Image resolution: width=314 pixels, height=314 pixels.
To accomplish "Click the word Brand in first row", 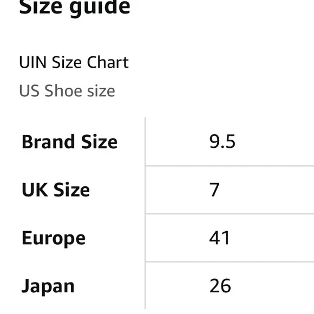I will pos(48,142).
